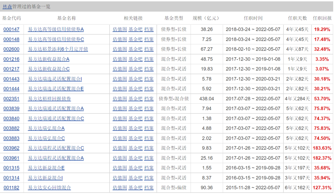Open 基金吧 for fund 001217
The width and height of the screenshot is (335, 194).
pyautogui.click(x=135, y=69)
